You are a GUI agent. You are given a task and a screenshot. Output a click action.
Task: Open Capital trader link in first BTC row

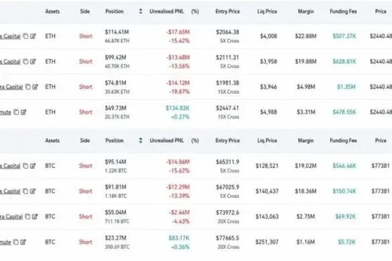click(x=10, y=166)
